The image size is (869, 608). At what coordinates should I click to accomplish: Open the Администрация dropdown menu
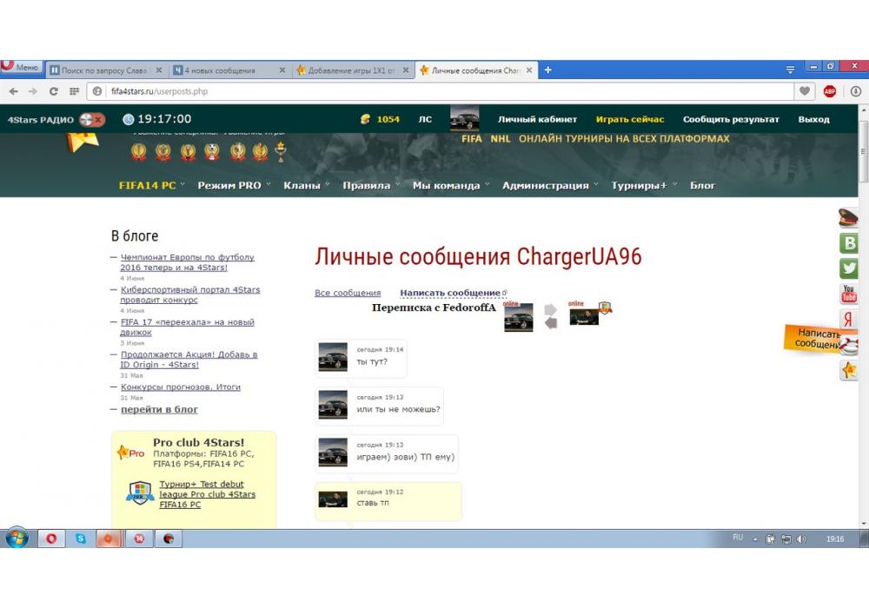click(547, 185)
